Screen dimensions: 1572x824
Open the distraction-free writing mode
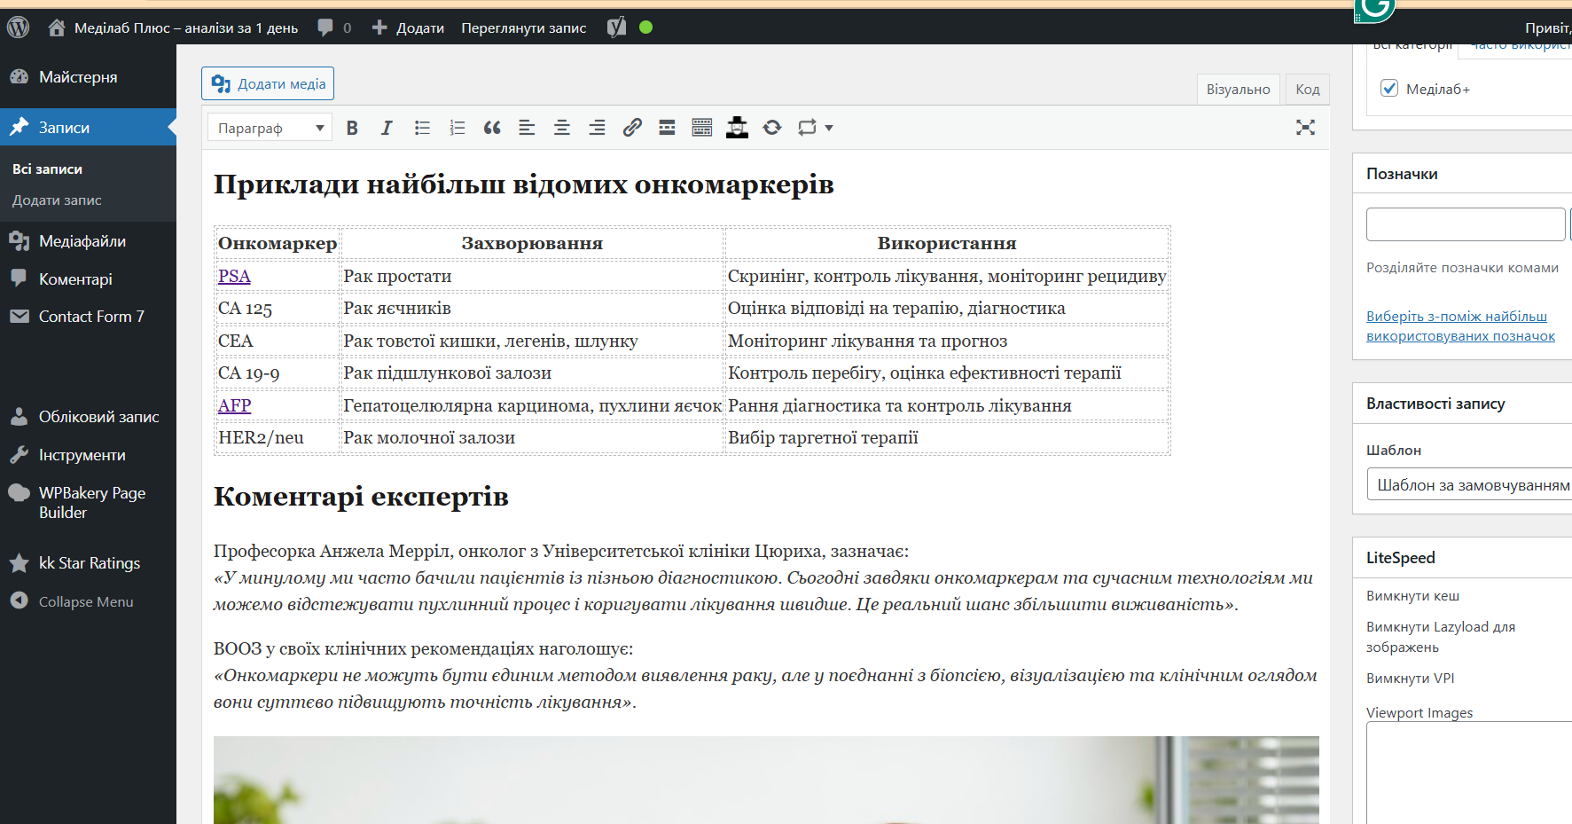(x=1305, y=128)
